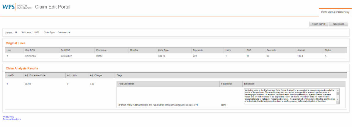The width and height of the screenshot is (352, 127).
Task: Open the Professional Claim Entry tab
Action: [x=335, y=12]
